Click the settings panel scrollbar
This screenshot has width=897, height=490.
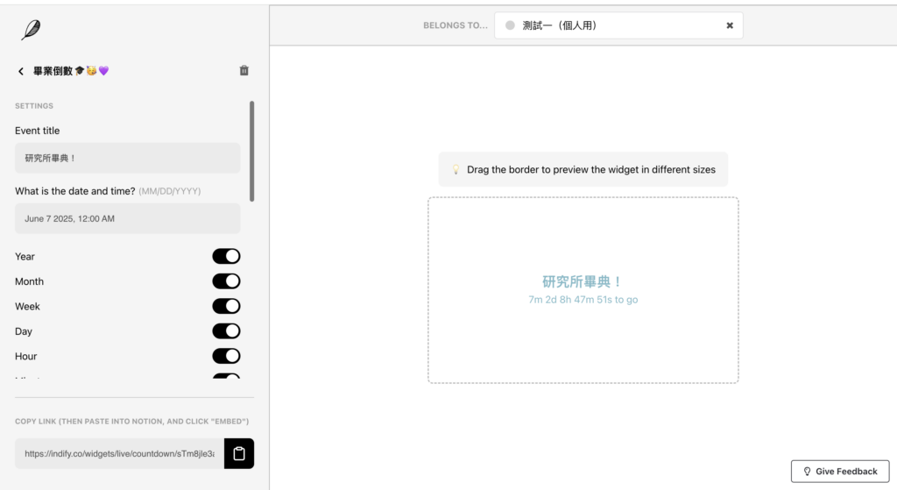(252, 151)
